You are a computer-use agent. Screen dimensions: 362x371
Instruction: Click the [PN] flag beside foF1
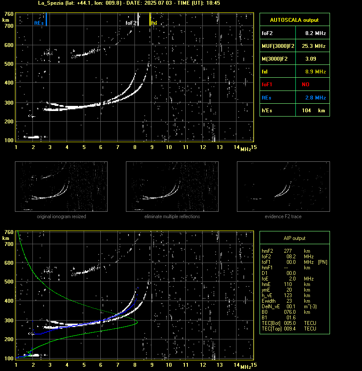click(323, 262)
